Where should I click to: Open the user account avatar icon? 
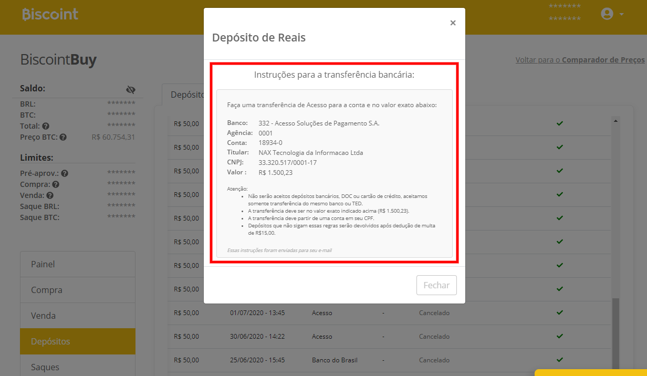point(607,14)
